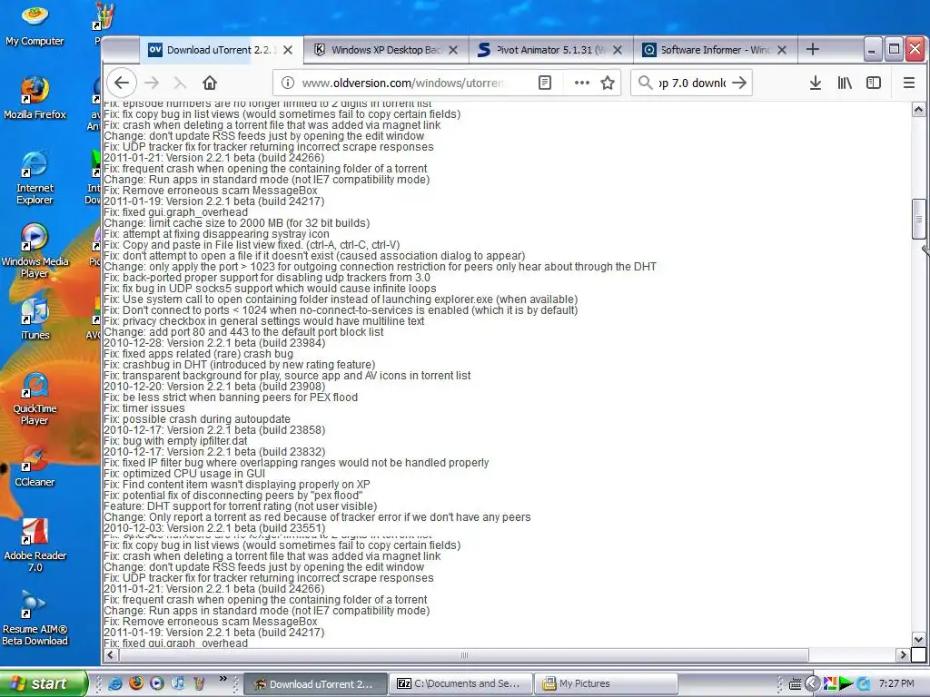The height and width of the screenshot is (697, 930).
Task: Select Mozilla Firefox desktop shortcut
Action: (x=35, y=98)
